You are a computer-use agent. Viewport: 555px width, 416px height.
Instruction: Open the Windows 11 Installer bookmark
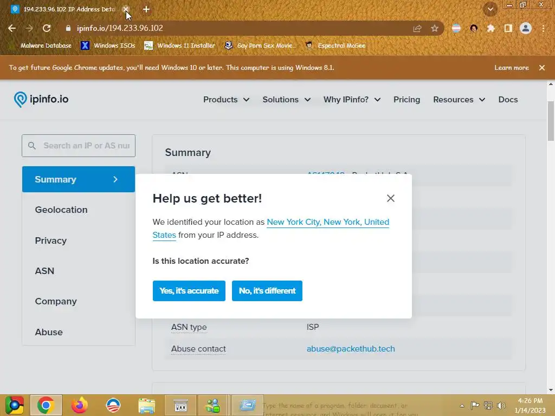point(180,45)
